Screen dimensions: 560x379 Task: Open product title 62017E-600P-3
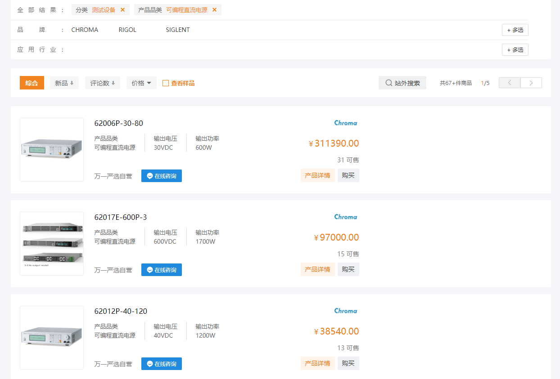pyautogui.click(x=121, y=217)
